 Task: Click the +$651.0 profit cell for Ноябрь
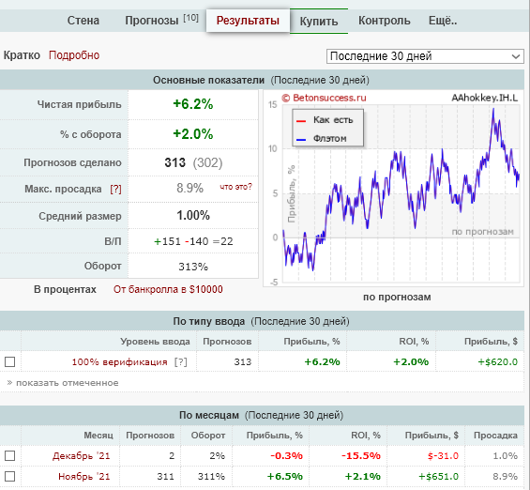coord(439,477)
